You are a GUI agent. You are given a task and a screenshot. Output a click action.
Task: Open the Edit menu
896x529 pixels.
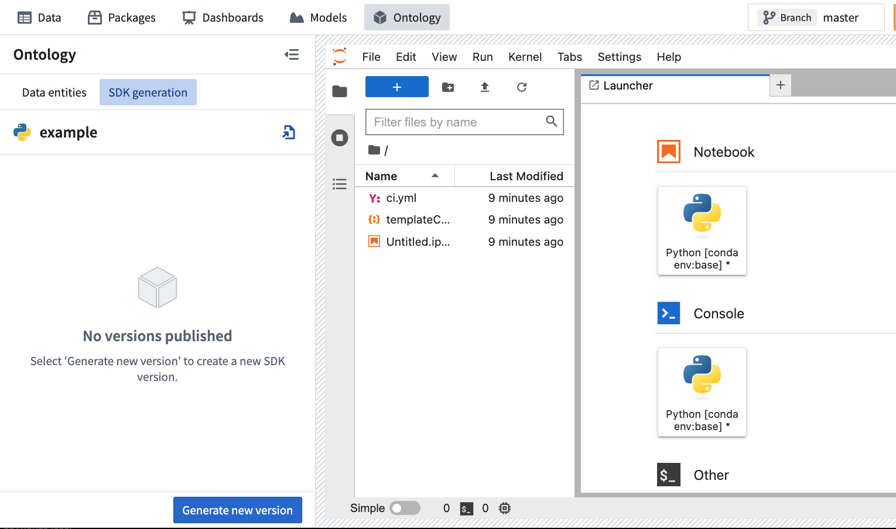406,57
